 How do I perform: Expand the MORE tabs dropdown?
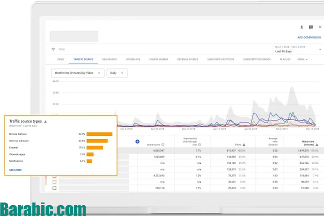(302, 59)
